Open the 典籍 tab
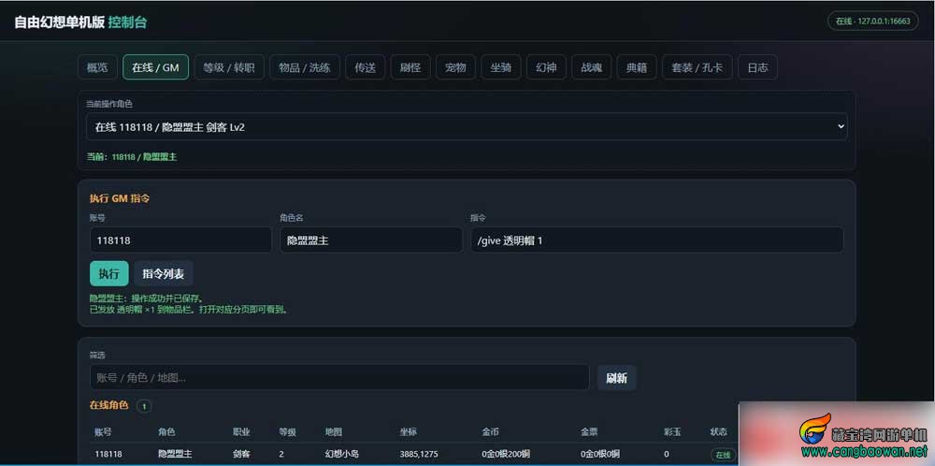 (x=637, y=67)
